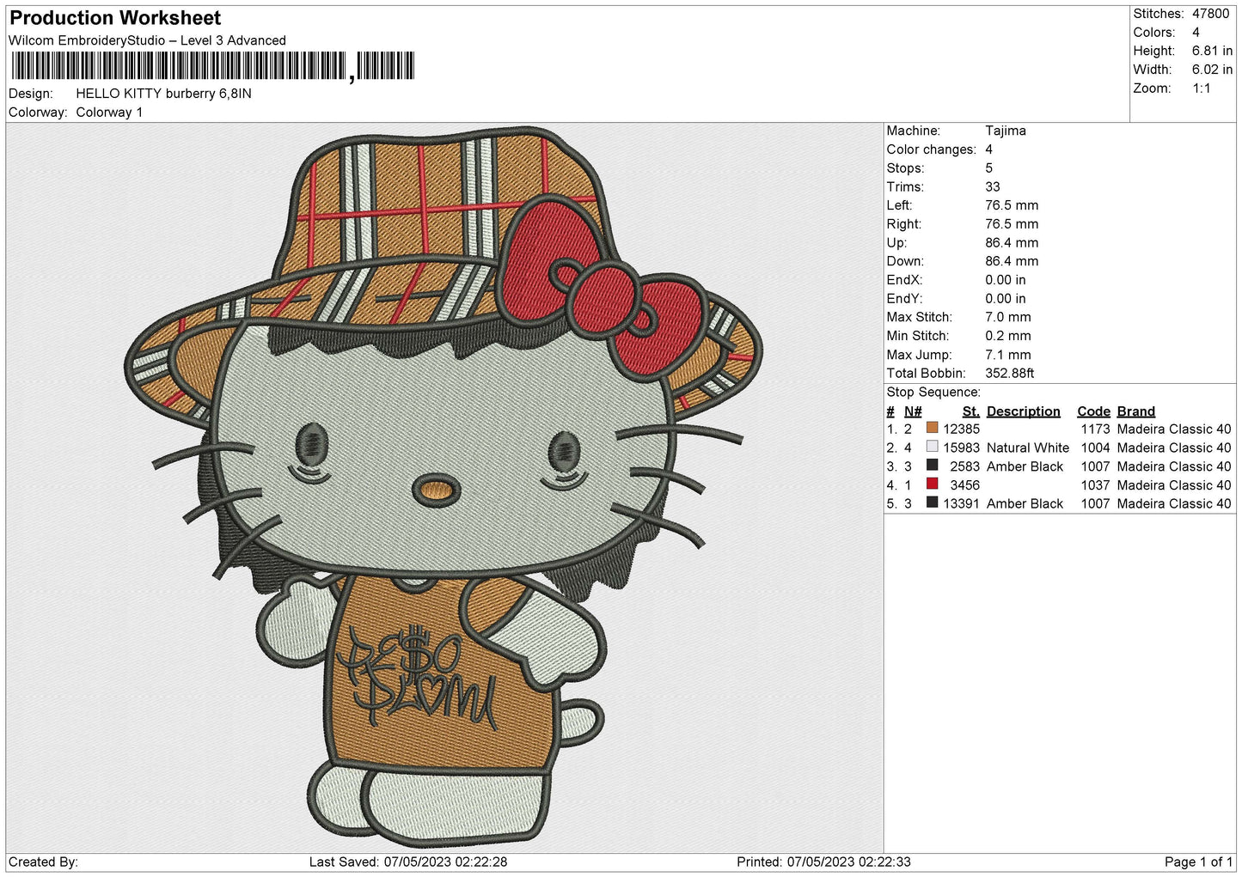The width and height of the screenshot is (1242, 877).
Task: Click the Width value '6.02 in'
Action: point(1212,70)
